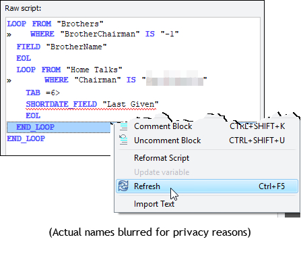Select Reformat Script menu entry
The width and height of the screenshot is (301, 256).
click(x=206, y=158)
